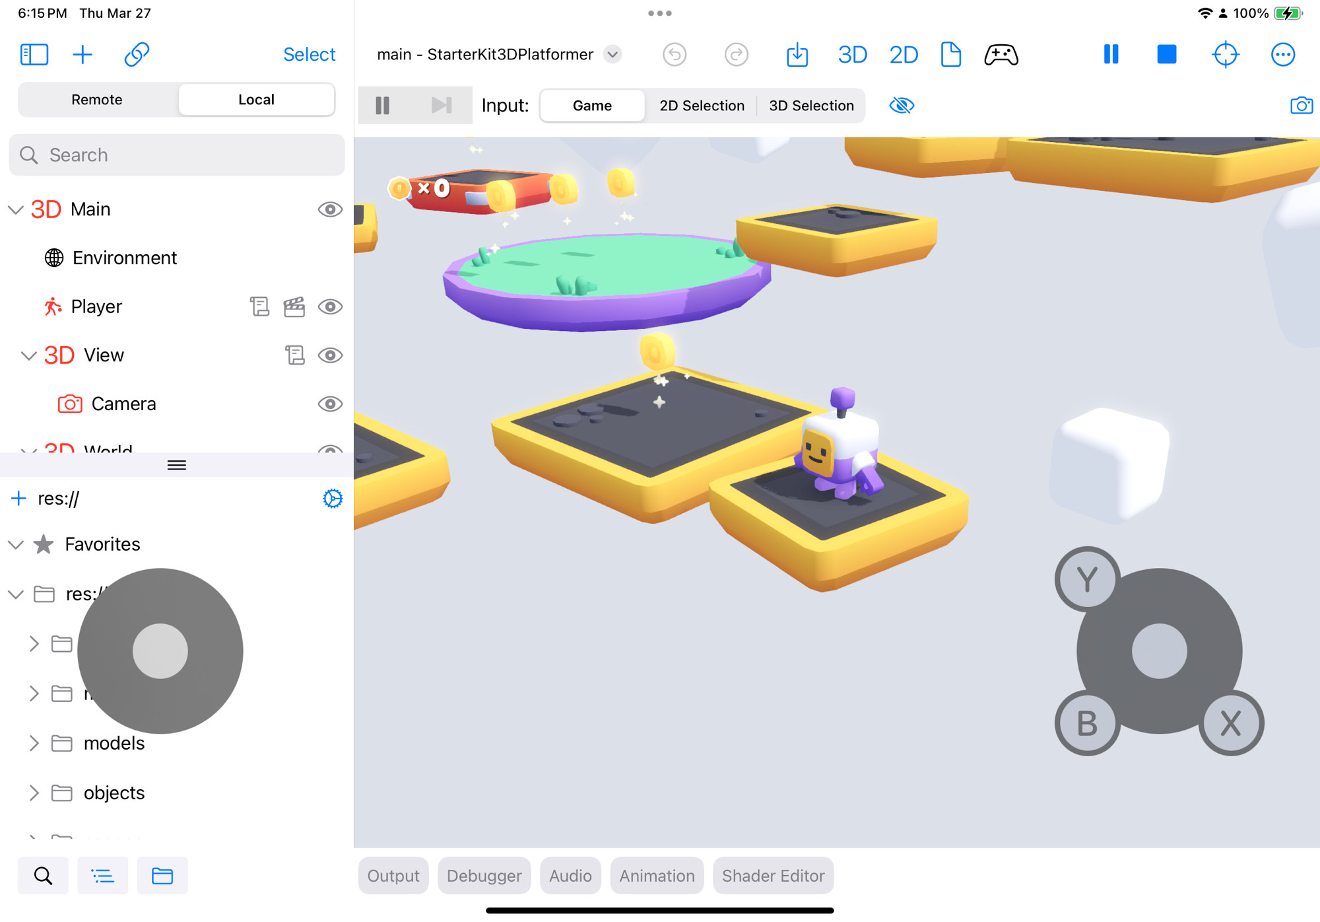1320x922 pixels.
Task: Open the Debugger panel
Action: point(484,876)
